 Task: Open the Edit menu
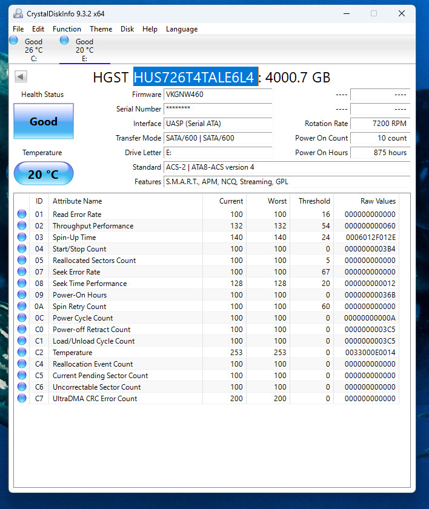38,29
